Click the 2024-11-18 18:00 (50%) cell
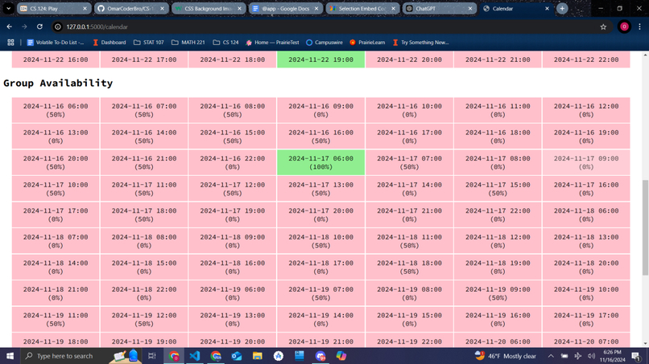The width and height of the screenshot is (649, 364). [x=409, y=267]
